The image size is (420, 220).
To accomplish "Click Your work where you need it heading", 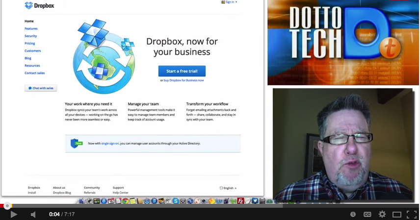I will point(88,104).
